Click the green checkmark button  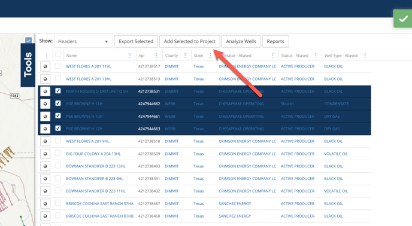(x=403, y=19)
